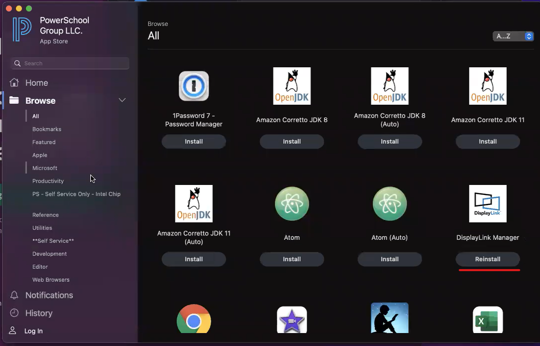Select the **Self Service** category

(53, 241)
